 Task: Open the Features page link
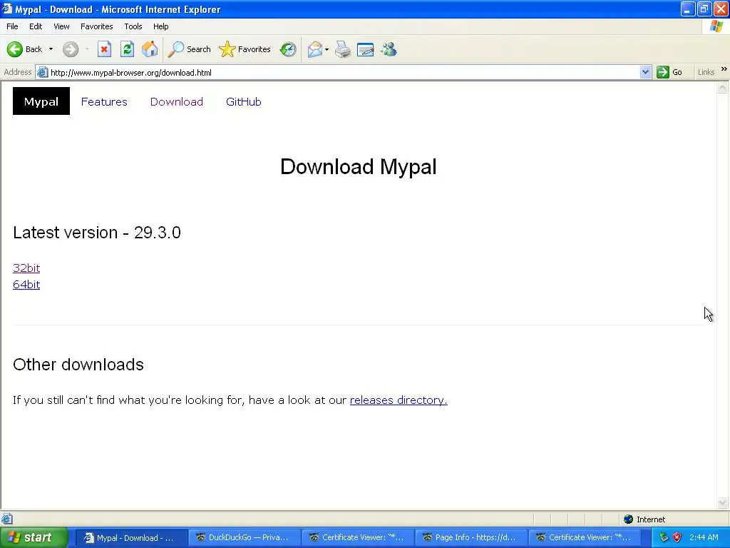[104, 101]
